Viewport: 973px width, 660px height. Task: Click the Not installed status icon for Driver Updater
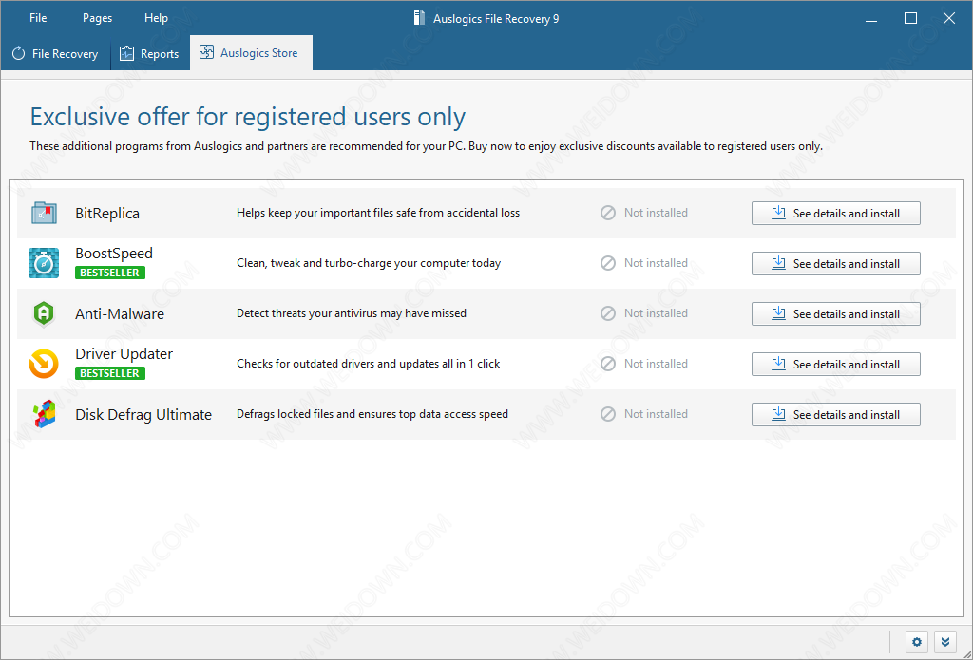608,364
